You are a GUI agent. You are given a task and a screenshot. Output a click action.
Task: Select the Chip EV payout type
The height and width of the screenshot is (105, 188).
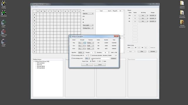coord(91,61)
